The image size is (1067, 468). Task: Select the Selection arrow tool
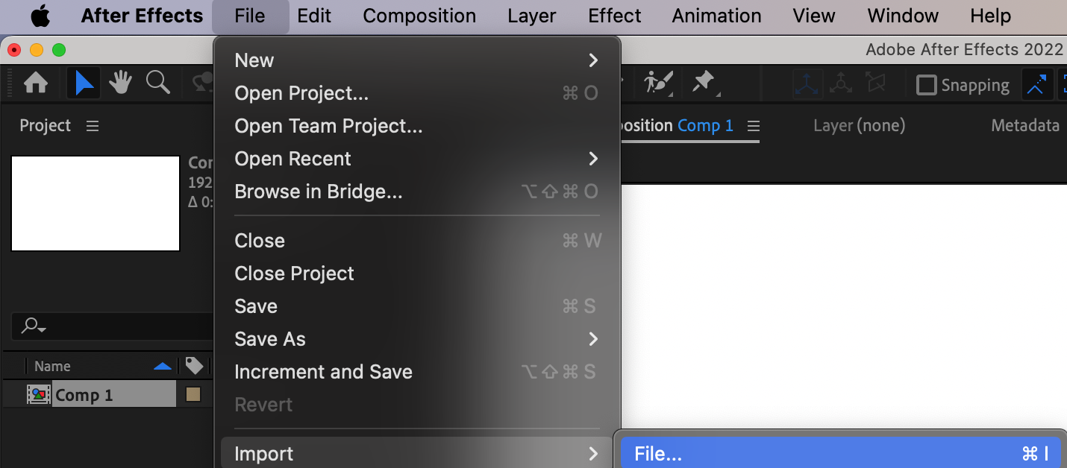(84, 83)
